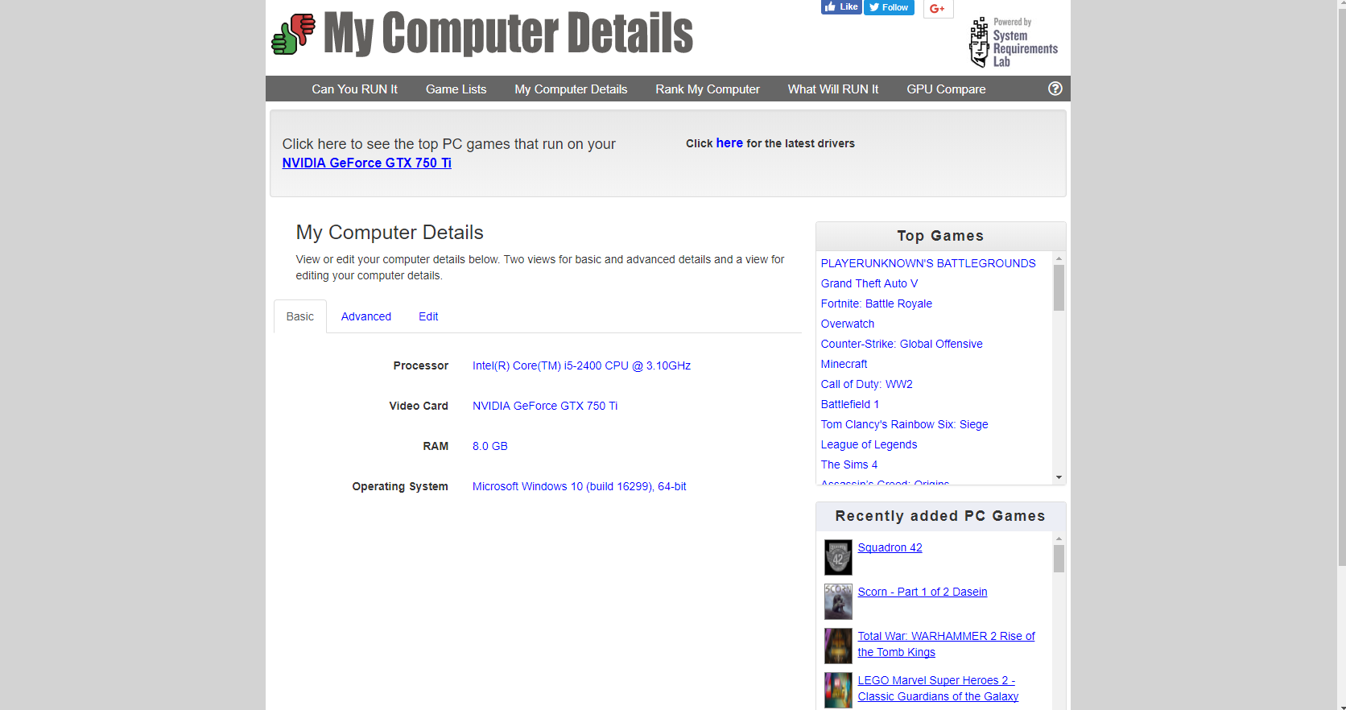Image resolution: width=1346 pixels, height=710 pixels.
Task: Open Tom Clancy's Rainbow Six: Siege link
Action: point(905,424)
